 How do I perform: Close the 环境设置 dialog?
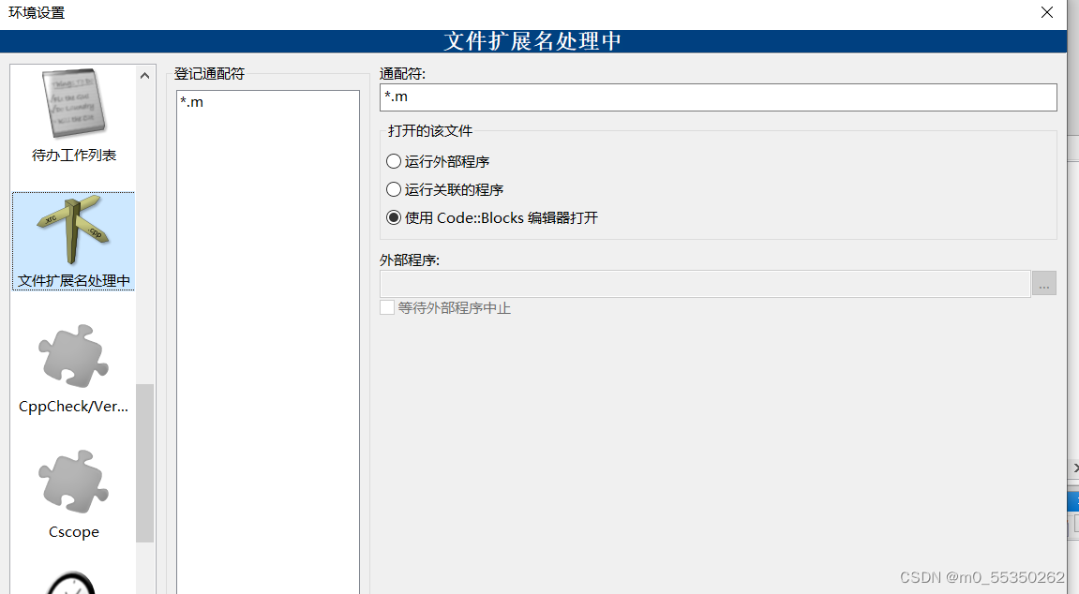(1046, 13)
